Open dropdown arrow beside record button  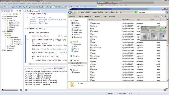click(x=149, y=36)
